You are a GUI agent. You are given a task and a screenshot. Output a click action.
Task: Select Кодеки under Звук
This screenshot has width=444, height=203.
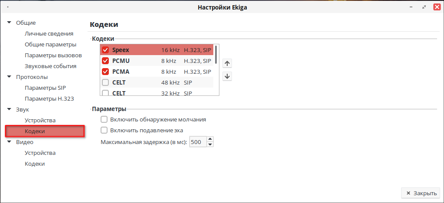(x=45, y=131)
